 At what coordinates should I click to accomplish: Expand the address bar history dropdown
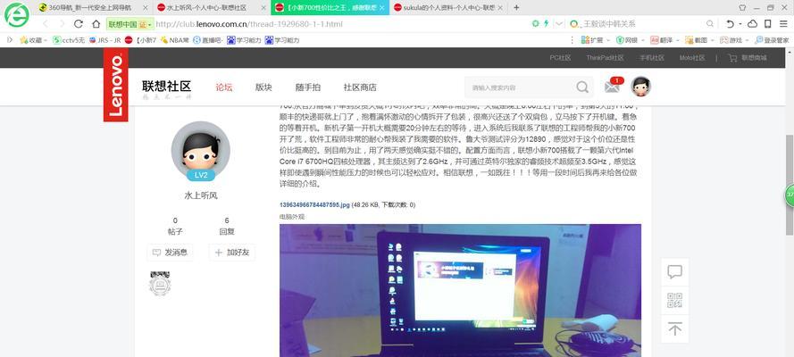coord(559,24)
